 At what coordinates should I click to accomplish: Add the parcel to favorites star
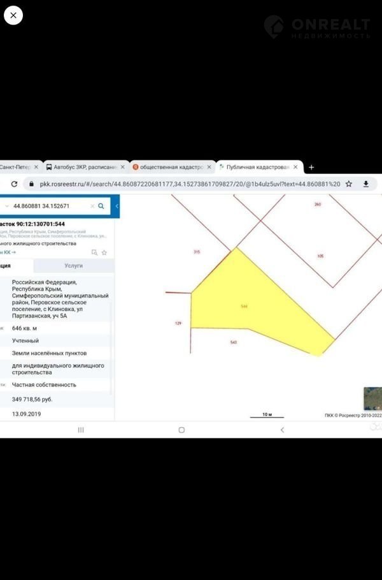(104, 252)
